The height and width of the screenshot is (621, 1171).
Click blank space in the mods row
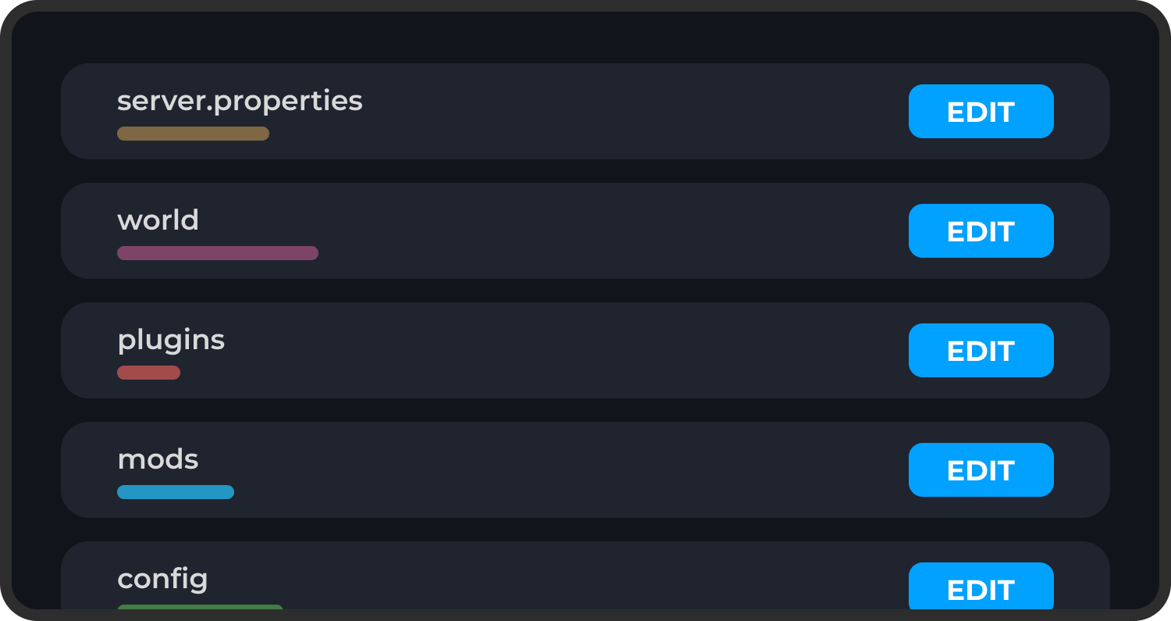pyautogui.click(x=585, y=470)
